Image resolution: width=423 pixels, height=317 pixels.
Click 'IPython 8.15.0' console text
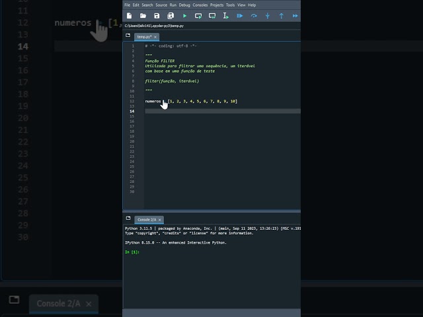[x=176, y=242]
